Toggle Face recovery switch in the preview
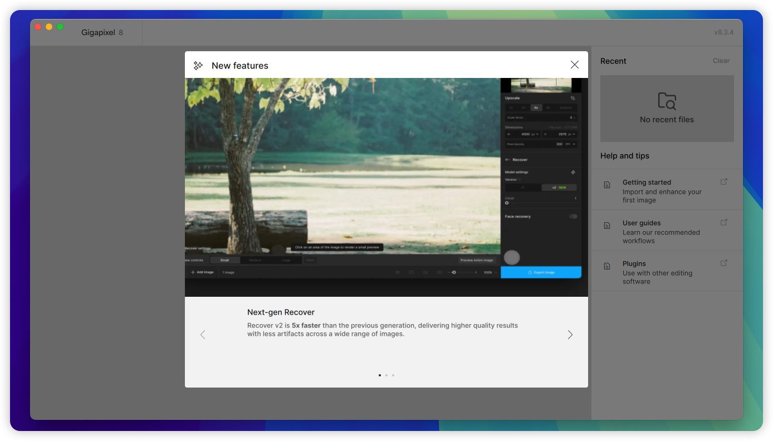 coord(573,217)
